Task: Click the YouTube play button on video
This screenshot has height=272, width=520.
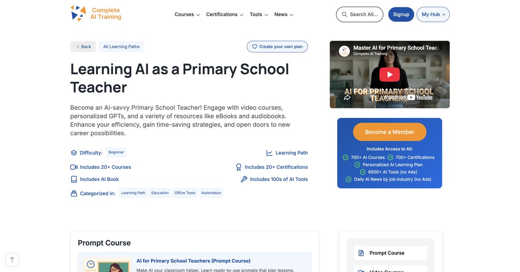Action: pos(390,74)
